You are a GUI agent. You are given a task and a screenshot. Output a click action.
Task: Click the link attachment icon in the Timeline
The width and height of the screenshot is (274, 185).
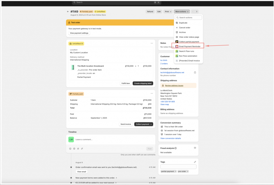click(82, 149)
